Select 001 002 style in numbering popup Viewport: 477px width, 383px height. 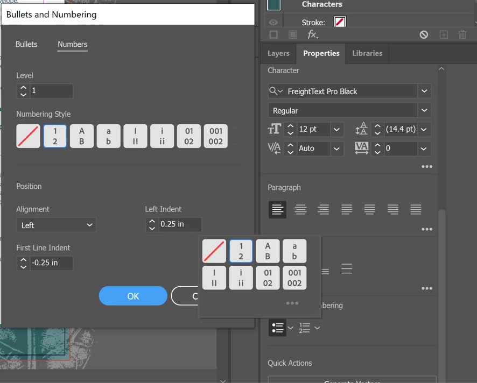294,278
